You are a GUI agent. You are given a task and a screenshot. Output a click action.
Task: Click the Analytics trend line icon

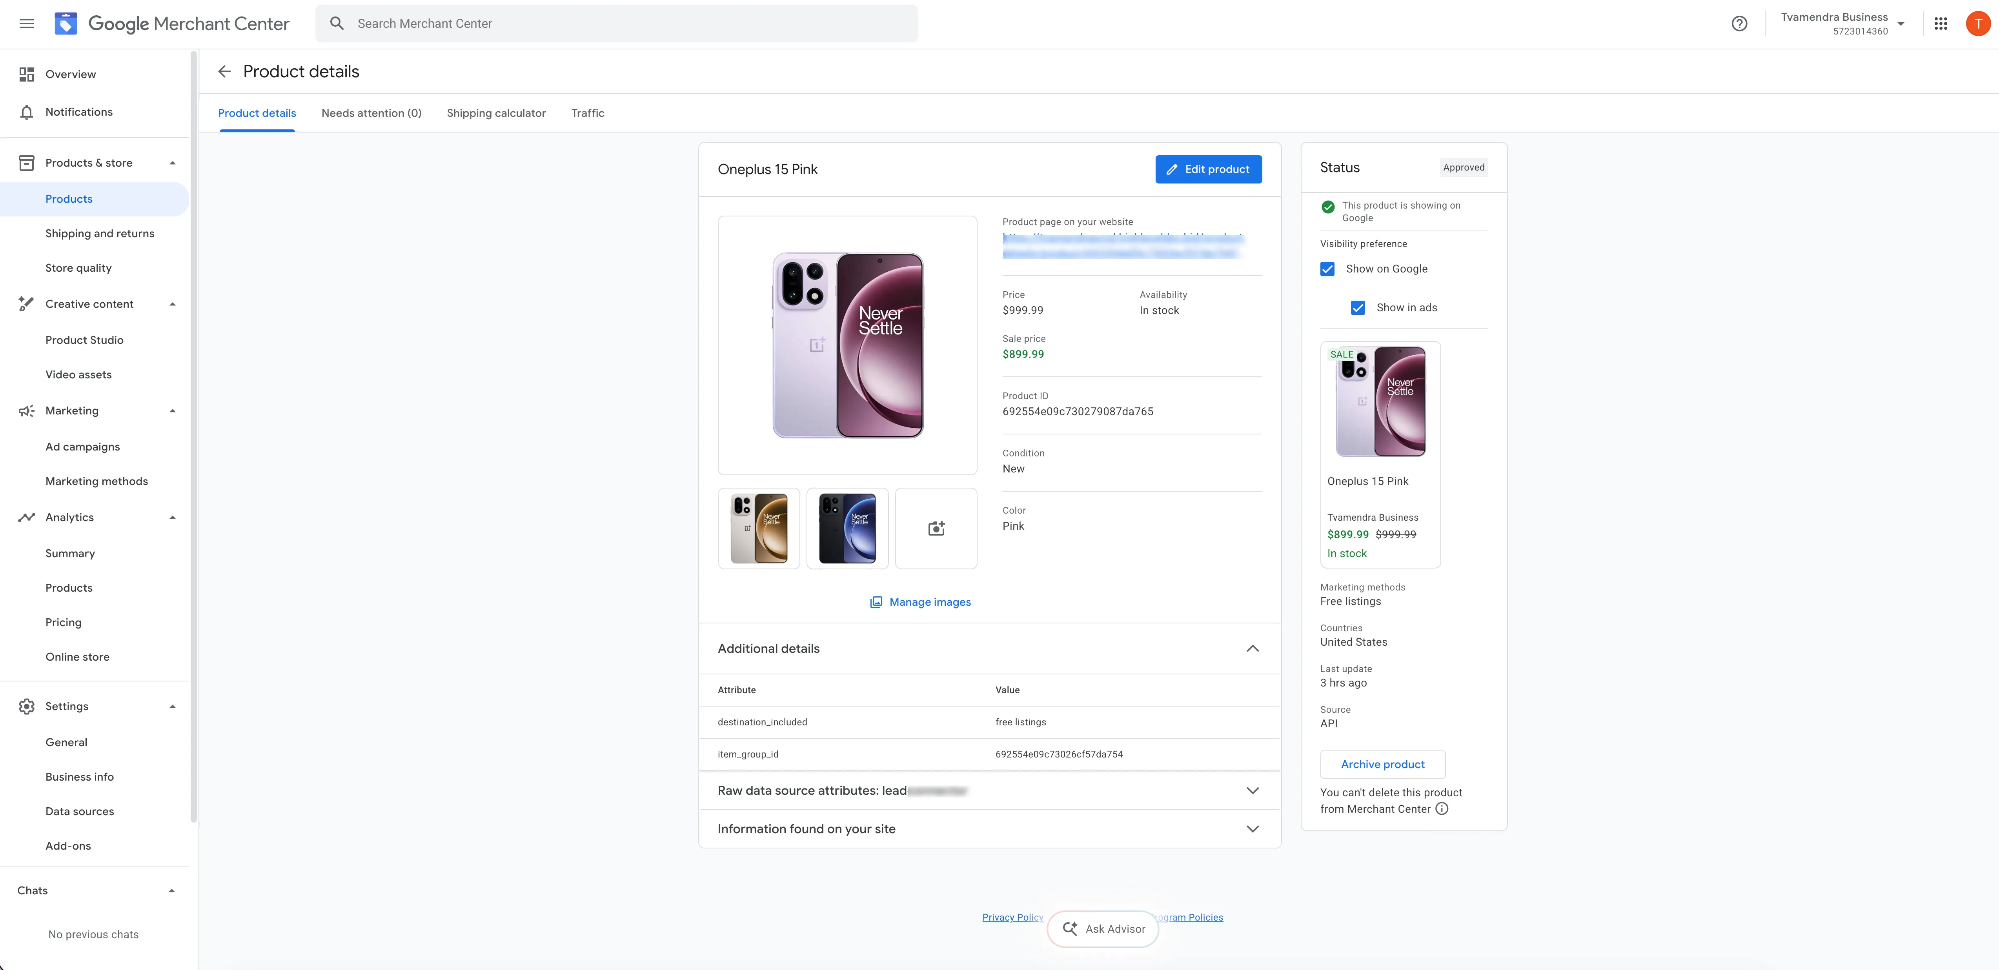tap(26, 517)
